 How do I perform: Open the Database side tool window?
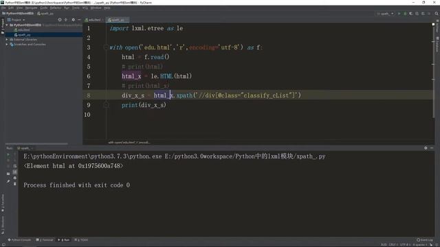click(x=437, y=44)
